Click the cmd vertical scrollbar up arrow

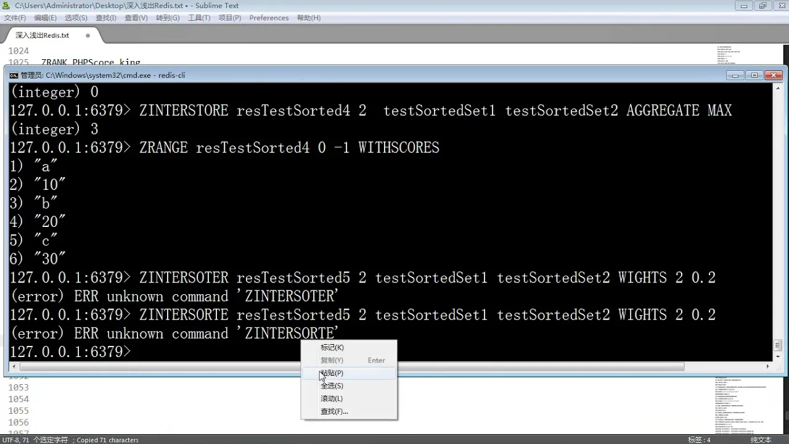click(778, 89)
